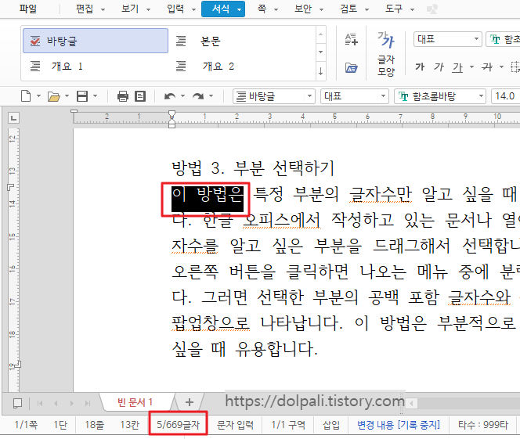Click first-line indent marker on ruler
Viewport: 520px width, 439px height.
[x=172, y=114]
